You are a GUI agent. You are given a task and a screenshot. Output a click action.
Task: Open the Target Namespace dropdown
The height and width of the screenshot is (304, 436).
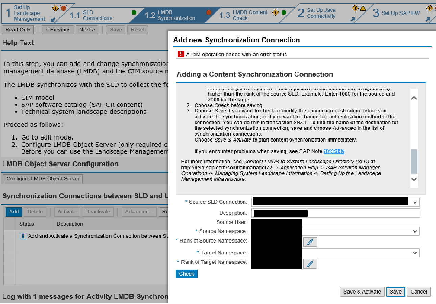pyautogui.click(x=415, y=253)
